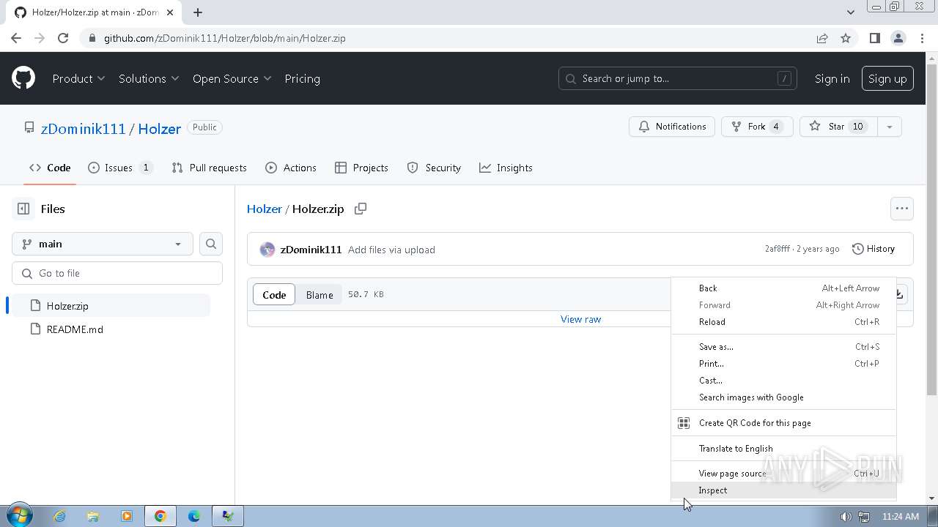
Task: Copy the Holzer.zip path to clipboard
Action: pyautogui.click(x=361, y=209)
